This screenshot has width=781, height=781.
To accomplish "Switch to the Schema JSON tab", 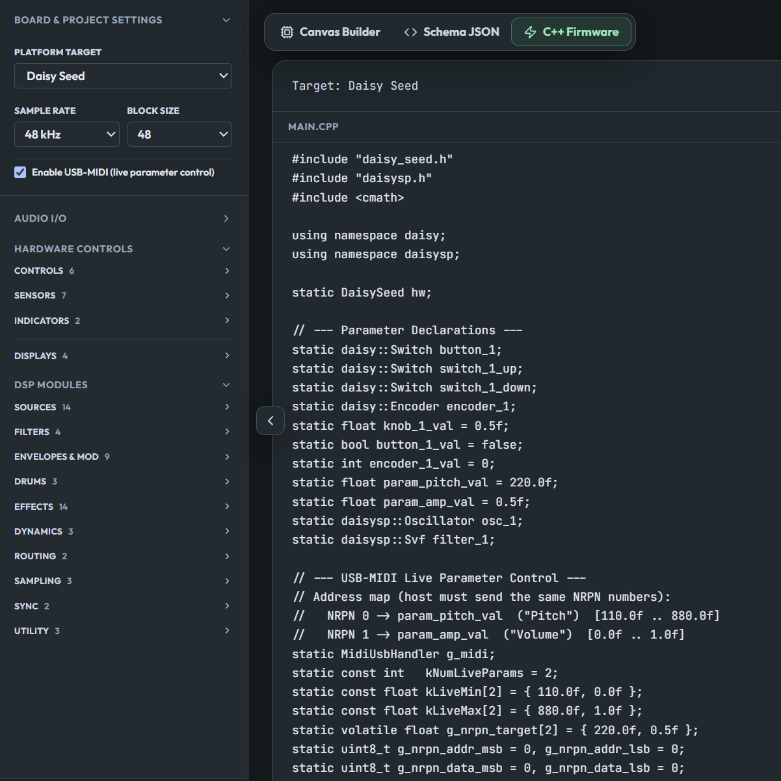I will pos(451,32).
